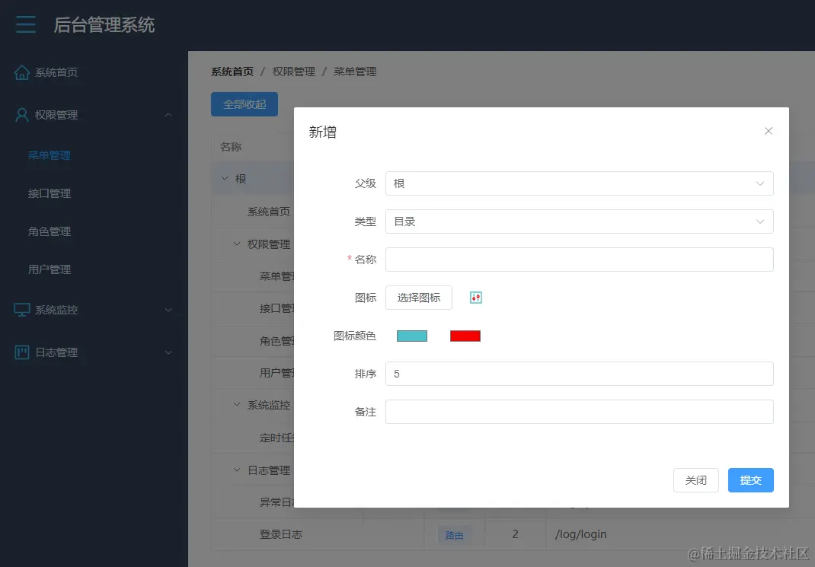Click the 后台管理系统 title
The width and height of the screenshot is (815, 567).
[104, 25]
